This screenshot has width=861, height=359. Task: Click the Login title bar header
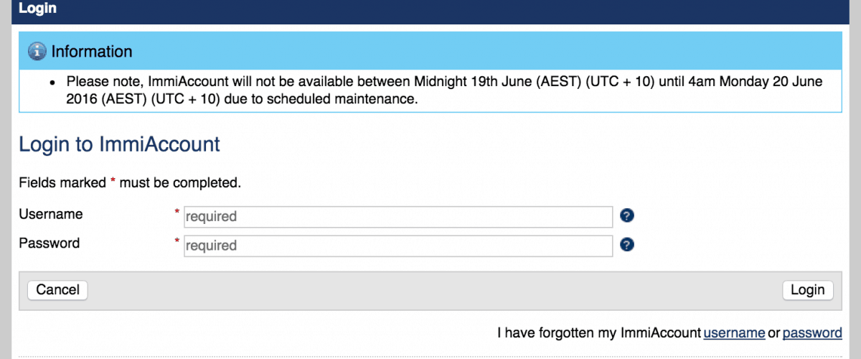coord(37,9)
